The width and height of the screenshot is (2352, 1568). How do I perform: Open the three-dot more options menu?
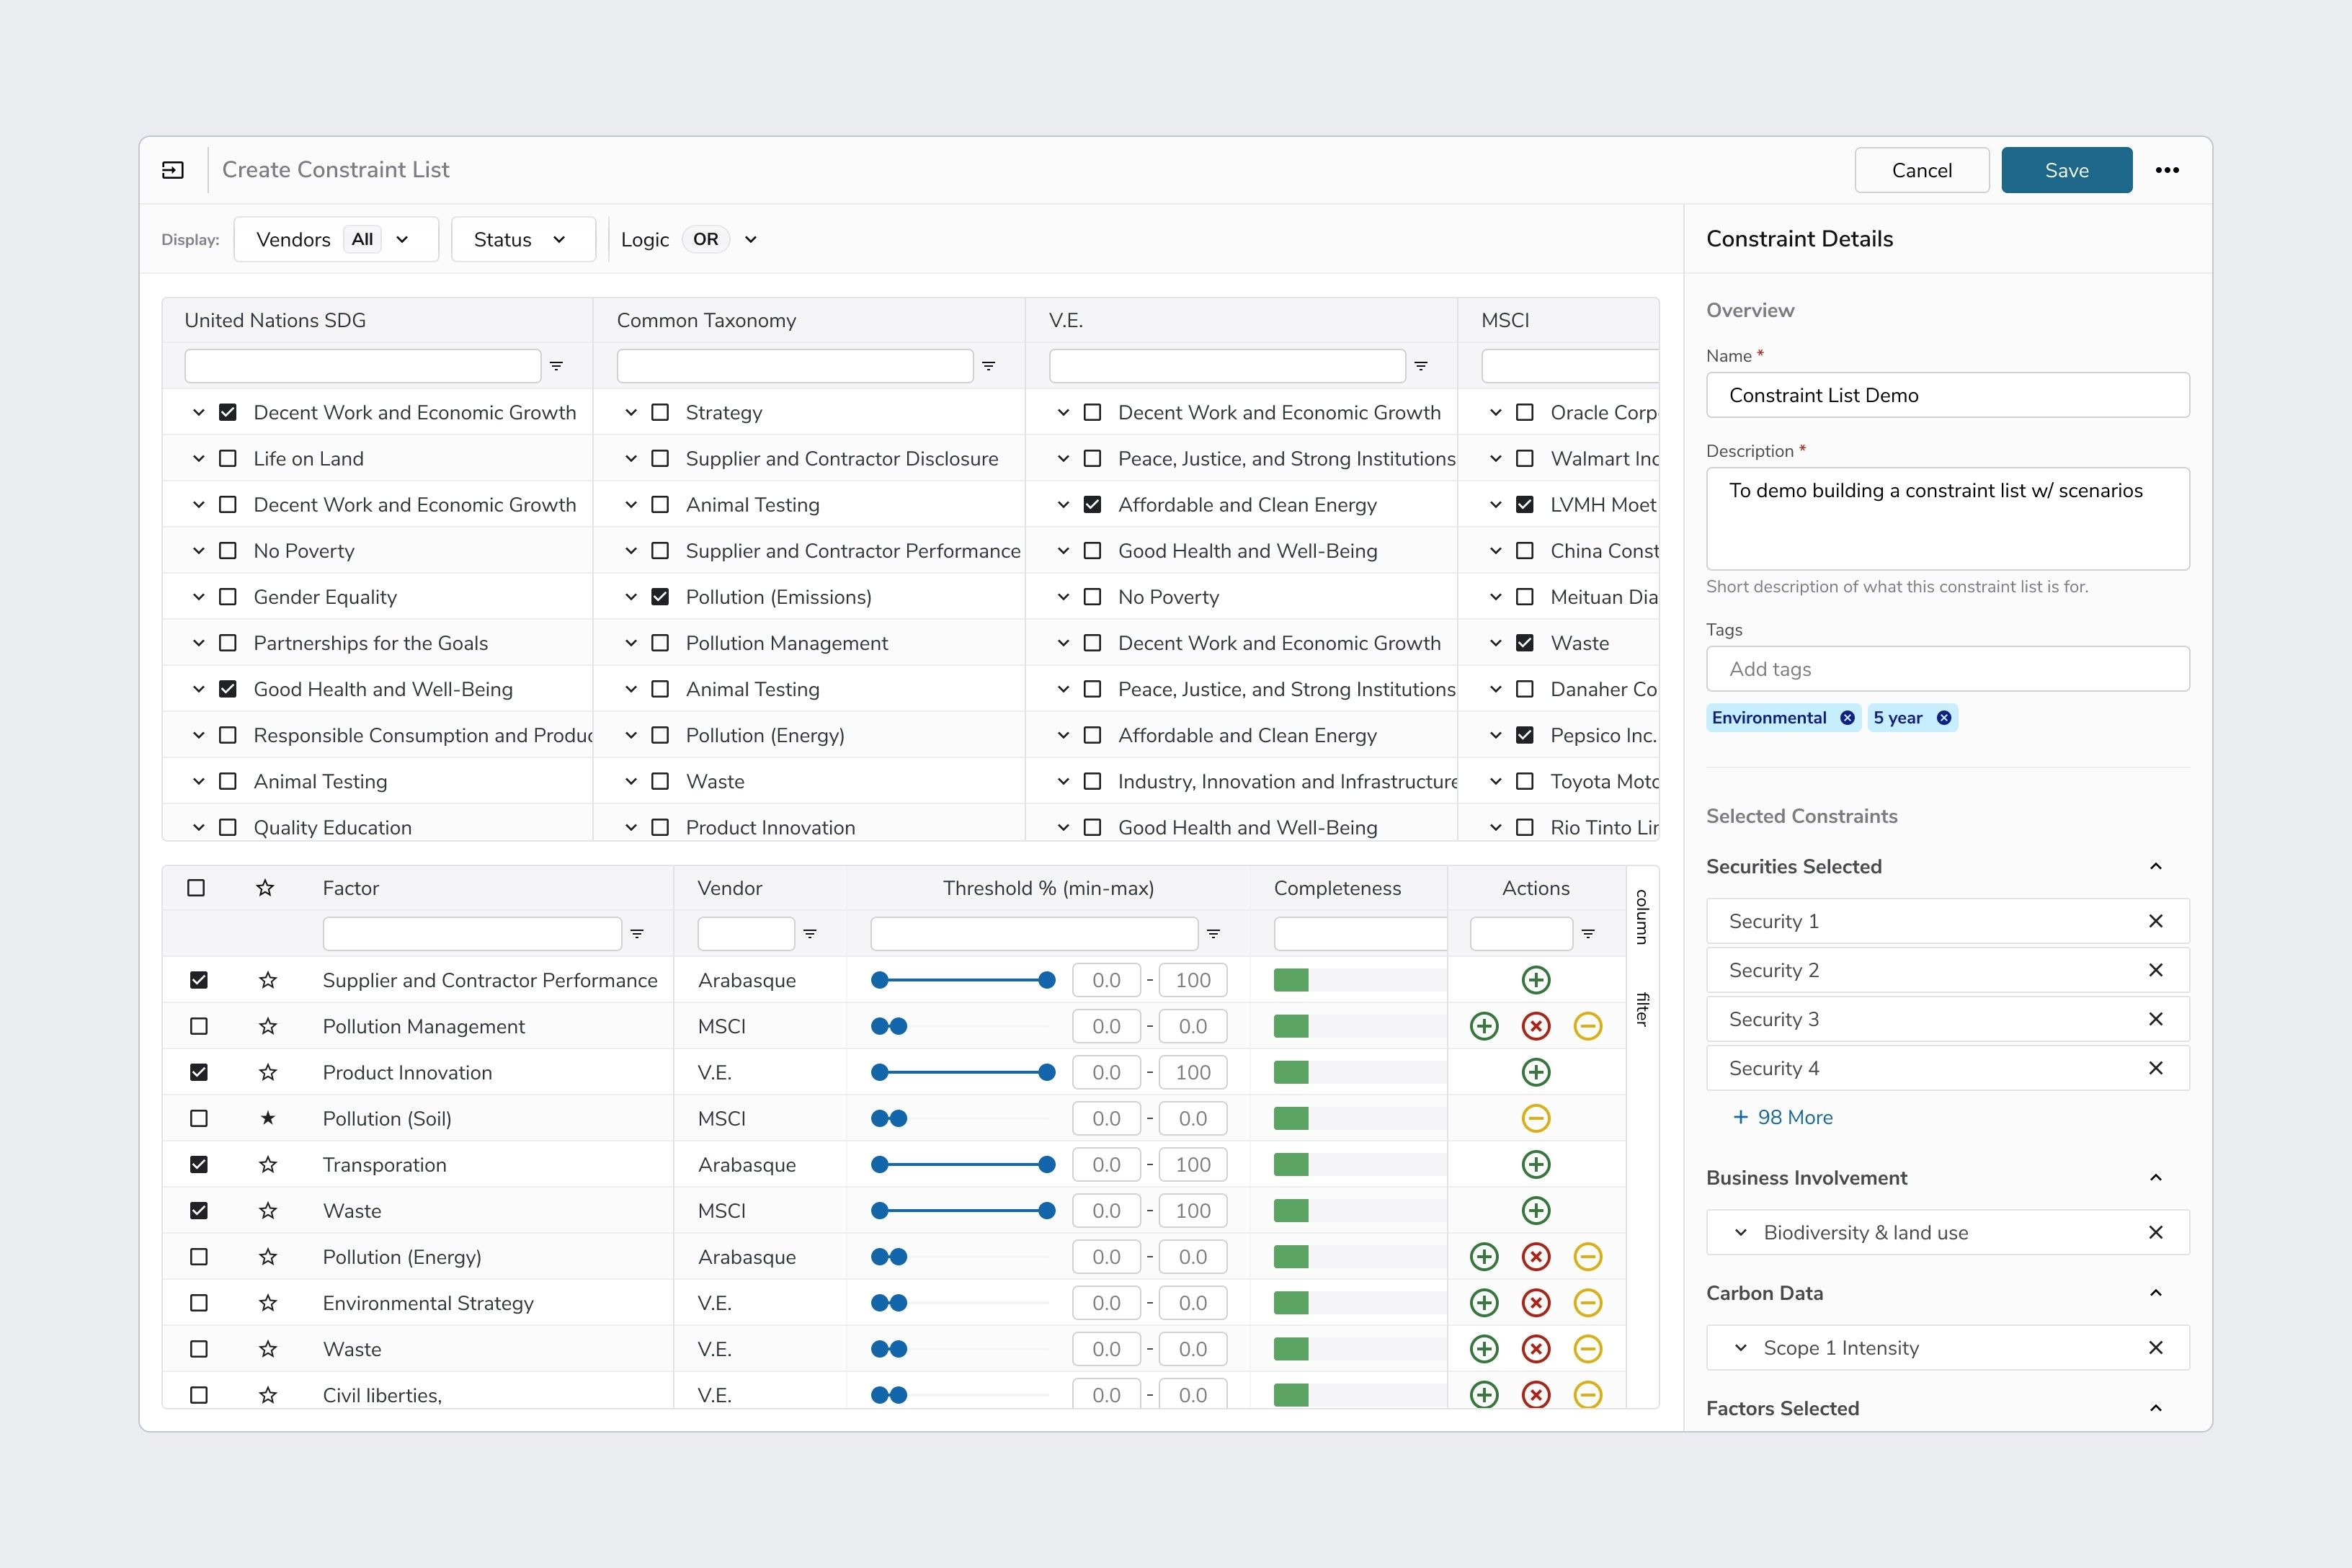click(x=2167, y=170)
